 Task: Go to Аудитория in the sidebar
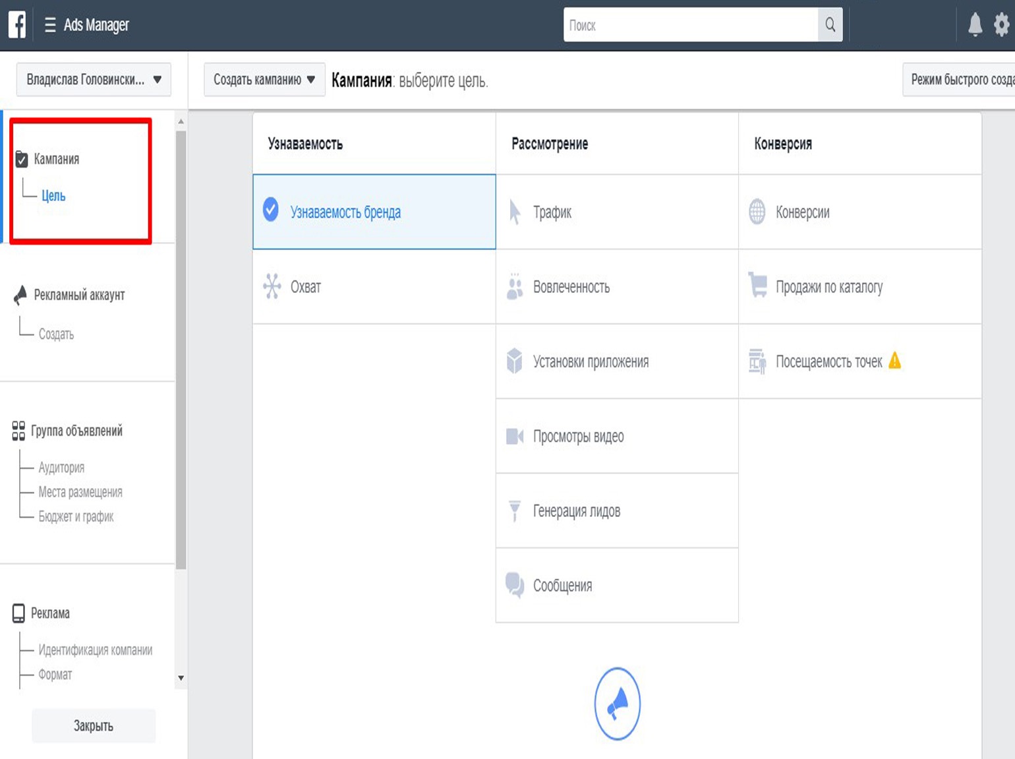(61, 468)
